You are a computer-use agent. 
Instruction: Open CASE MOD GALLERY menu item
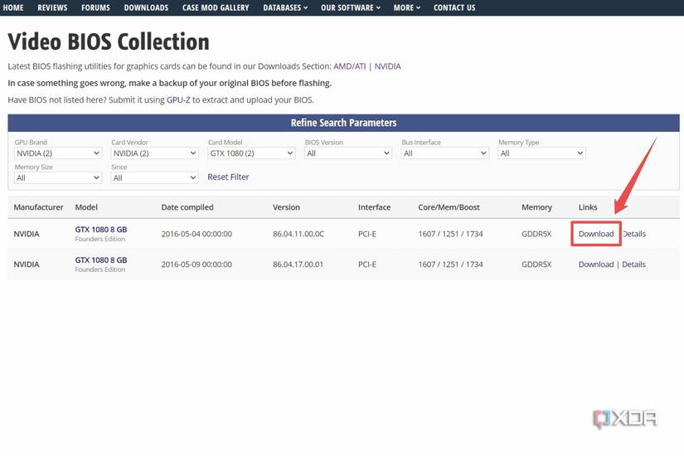[216, 7]
